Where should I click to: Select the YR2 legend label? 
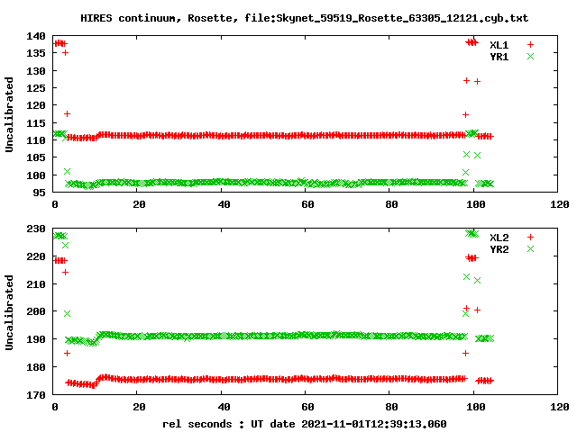499,249
